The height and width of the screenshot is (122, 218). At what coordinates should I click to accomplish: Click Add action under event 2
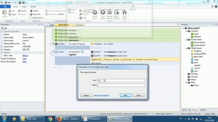click(96, 63)
